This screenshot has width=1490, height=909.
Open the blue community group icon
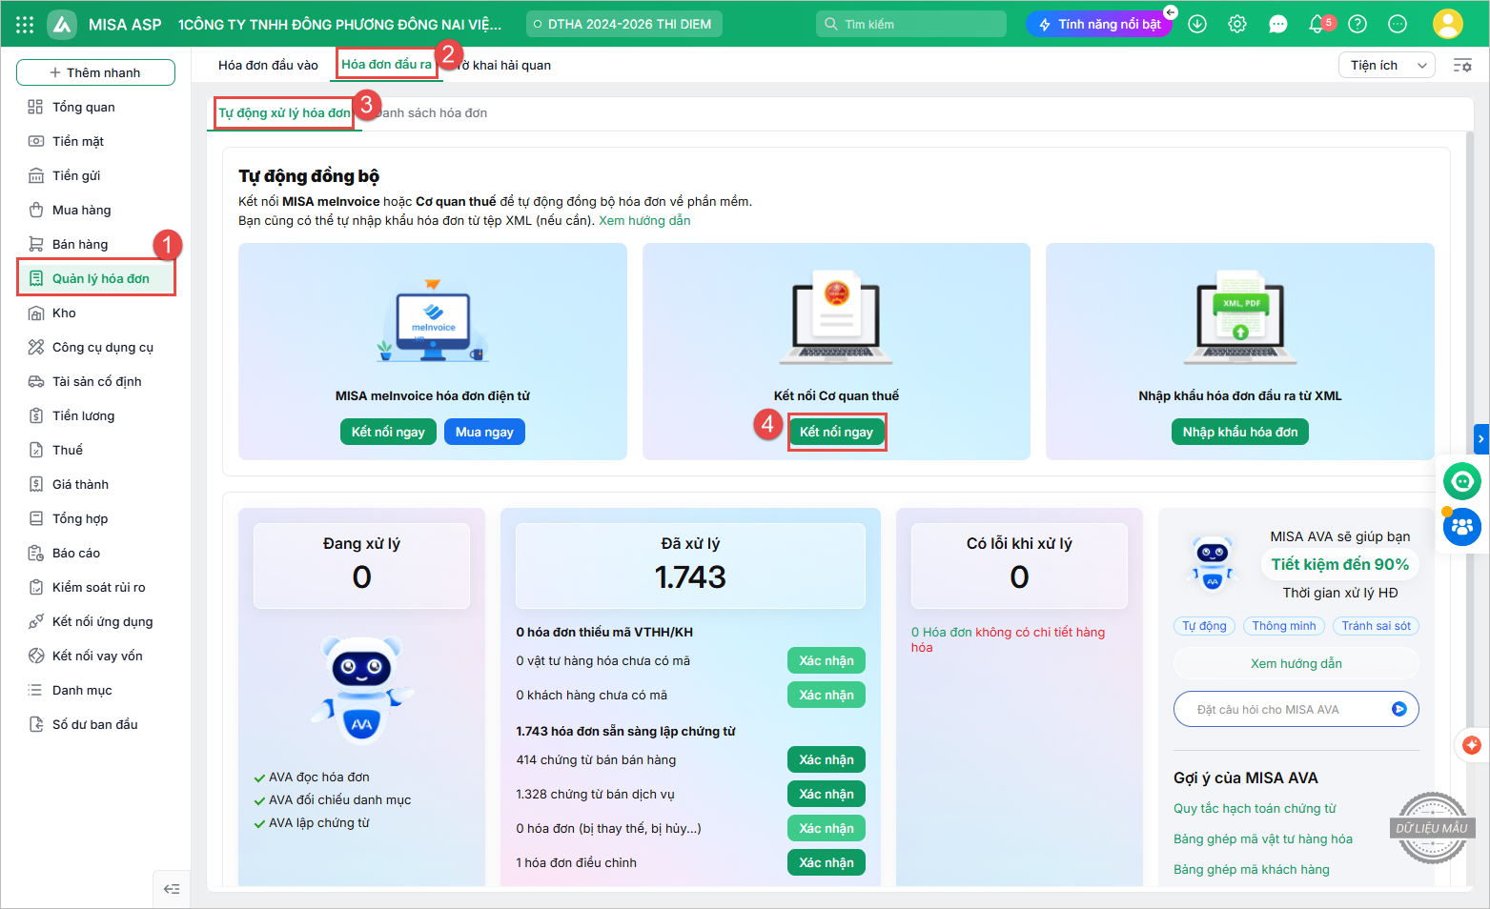[x=1461, y=527]
